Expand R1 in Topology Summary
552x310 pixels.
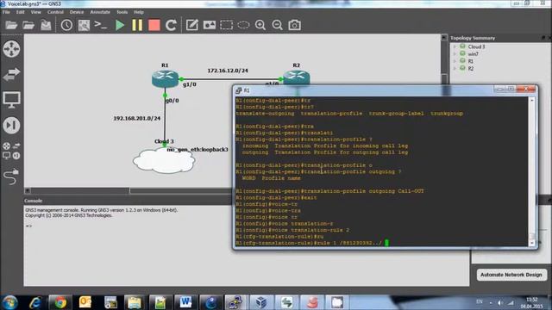point(455,61)
